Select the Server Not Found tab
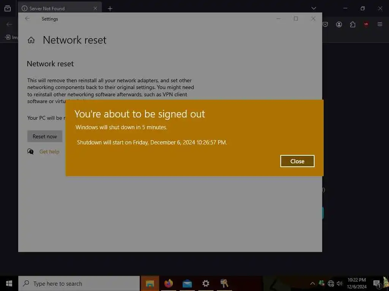Viewport: 389px width, 291px height. click(60, 8)
